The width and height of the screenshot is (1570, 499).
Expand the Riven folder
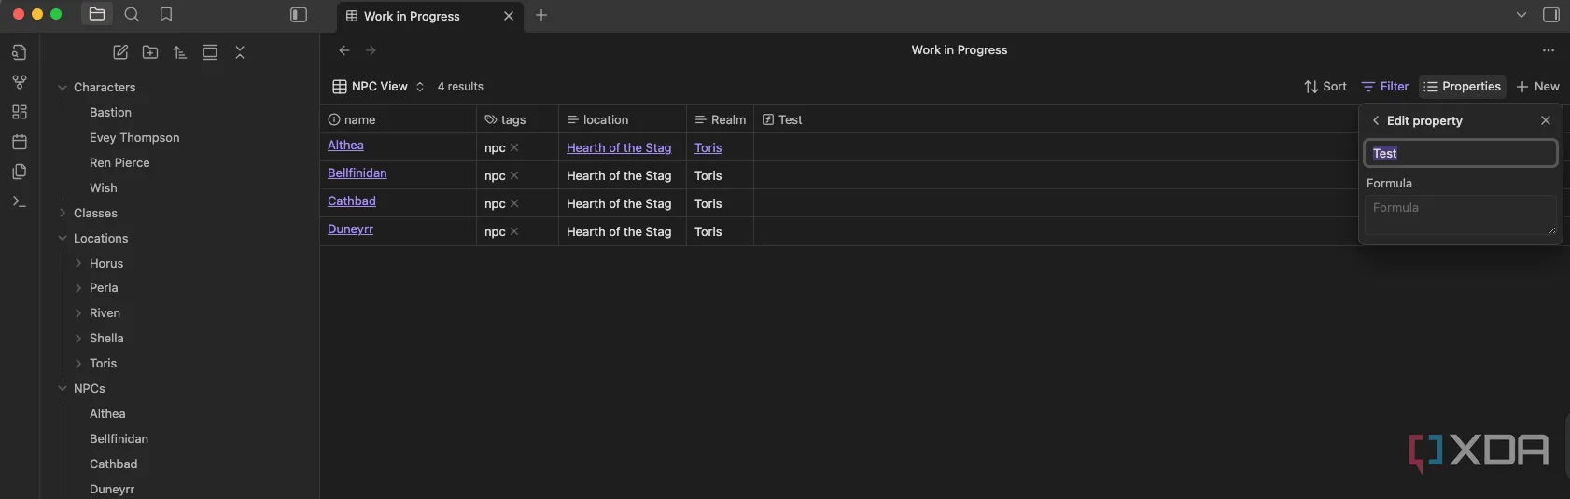[x=78, y=313]
